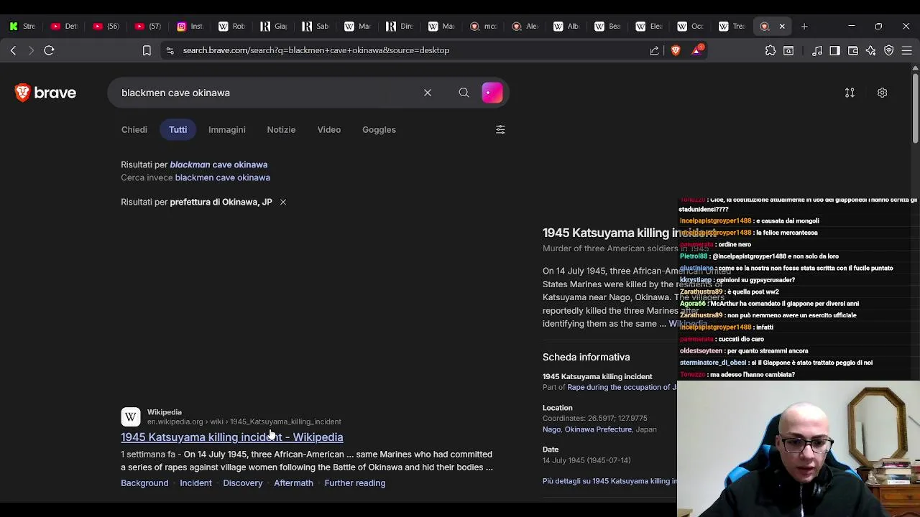Open the Nago location link in infobox

click(x=551, y=429)
